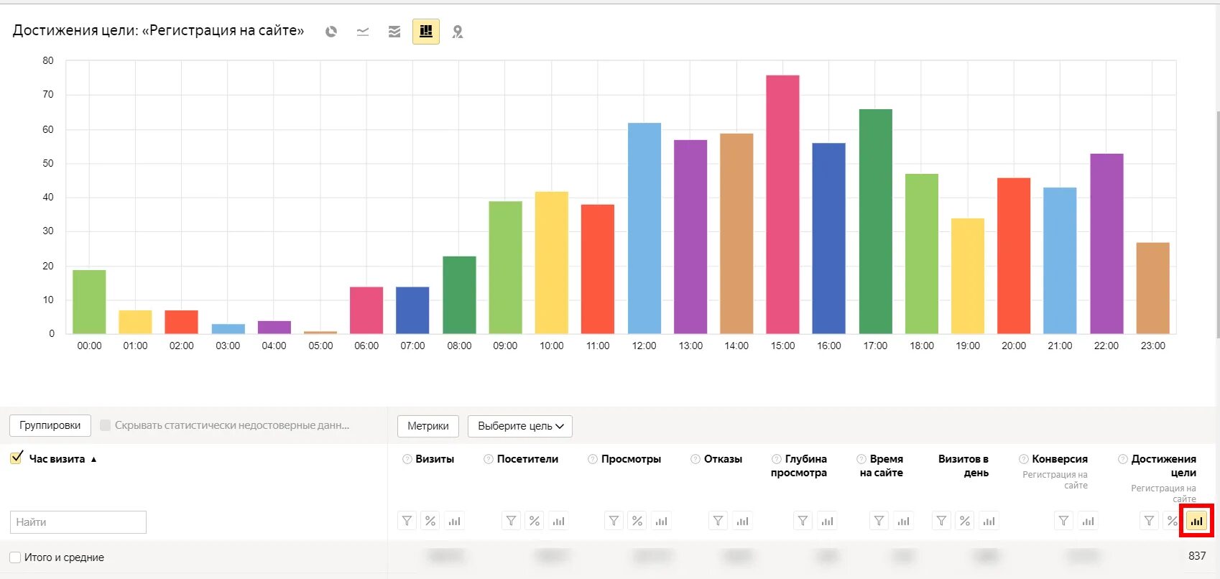Open filter for Визиты column
Image resolution: width=1220 pixels, height=579 pixels.
407,521
